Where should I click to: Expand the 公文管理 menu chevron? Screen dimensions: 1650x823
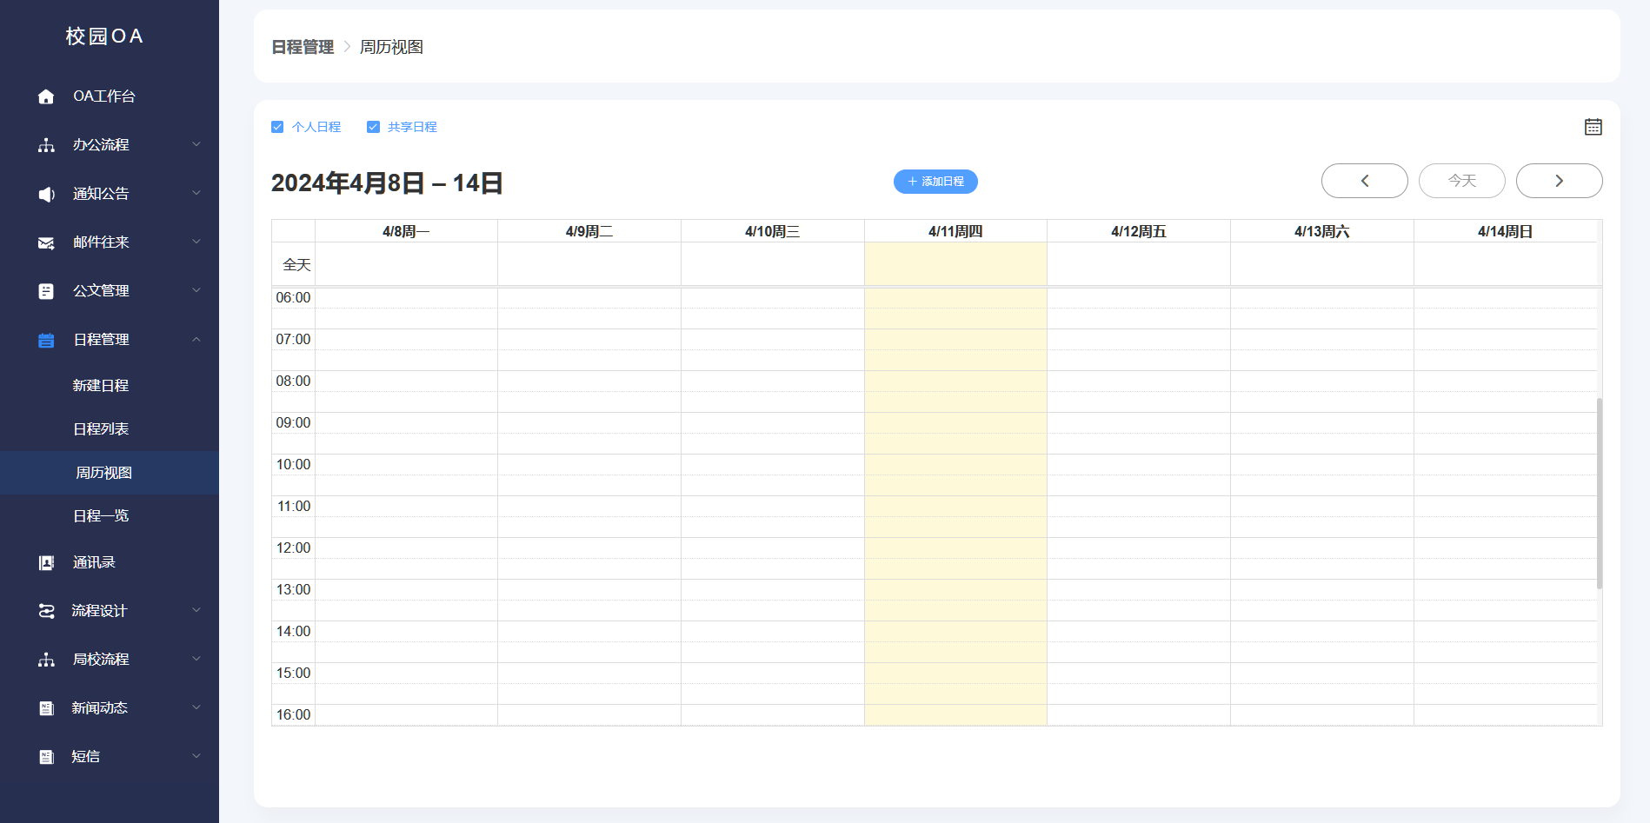[196, 290]
